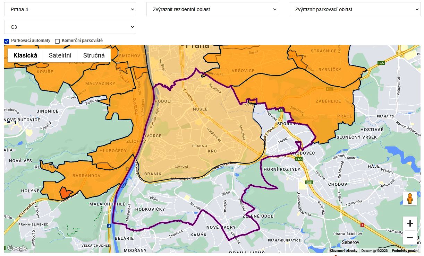Click the PRAHA 4 map label
Viewport: 424px width, 256px height.
(x=200, y=145)
